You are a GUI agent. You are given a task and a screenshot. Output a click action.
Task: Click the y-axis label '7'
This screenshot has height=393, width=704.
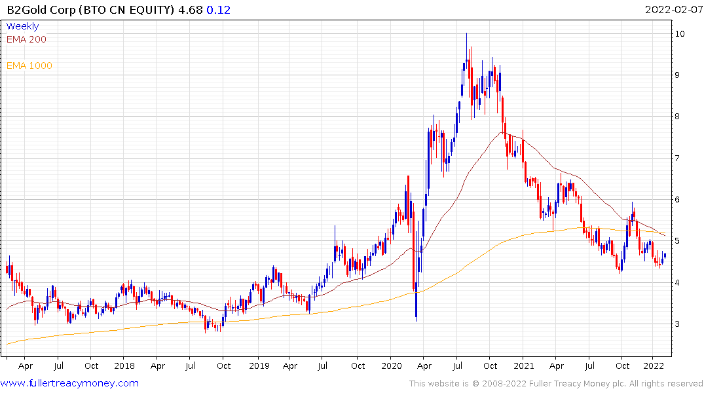(x=676, y=158)
